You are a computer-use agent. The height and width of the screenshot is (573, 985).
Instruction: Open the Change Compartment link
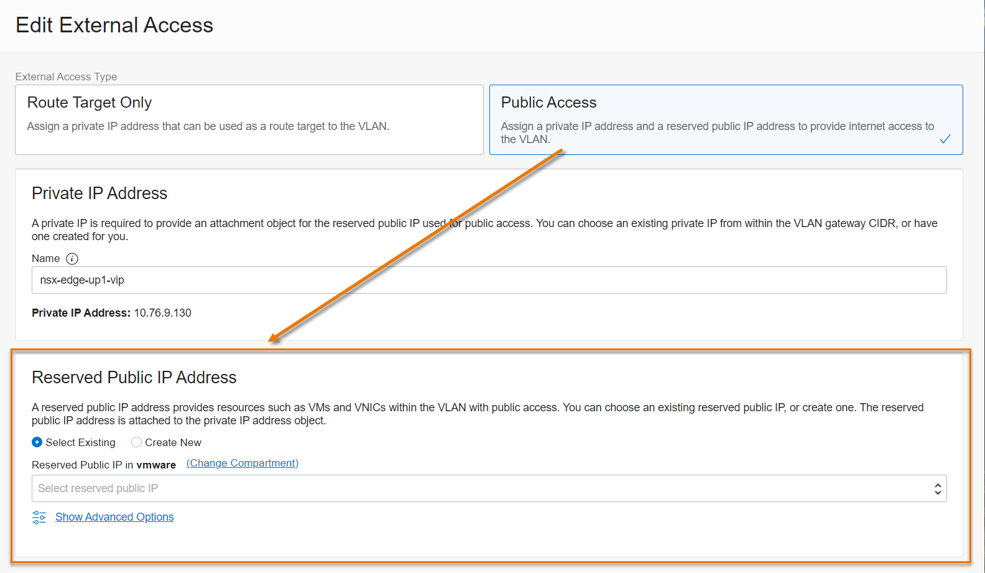coord(243,464)
